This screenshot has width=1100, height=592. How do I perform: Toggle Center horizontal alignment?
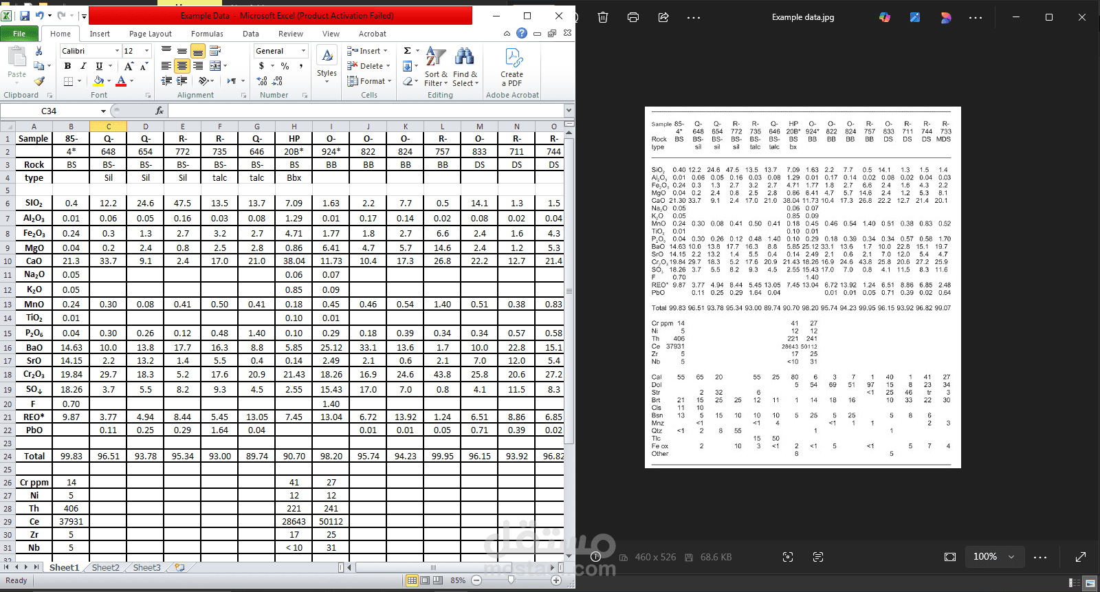(182, 66)
